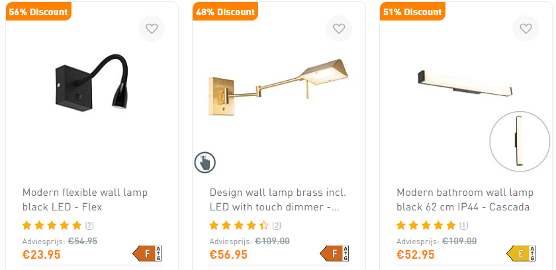Screen dimensions: 556x270
Task: Click the 56% Discount badge
Action: point(38,12)
